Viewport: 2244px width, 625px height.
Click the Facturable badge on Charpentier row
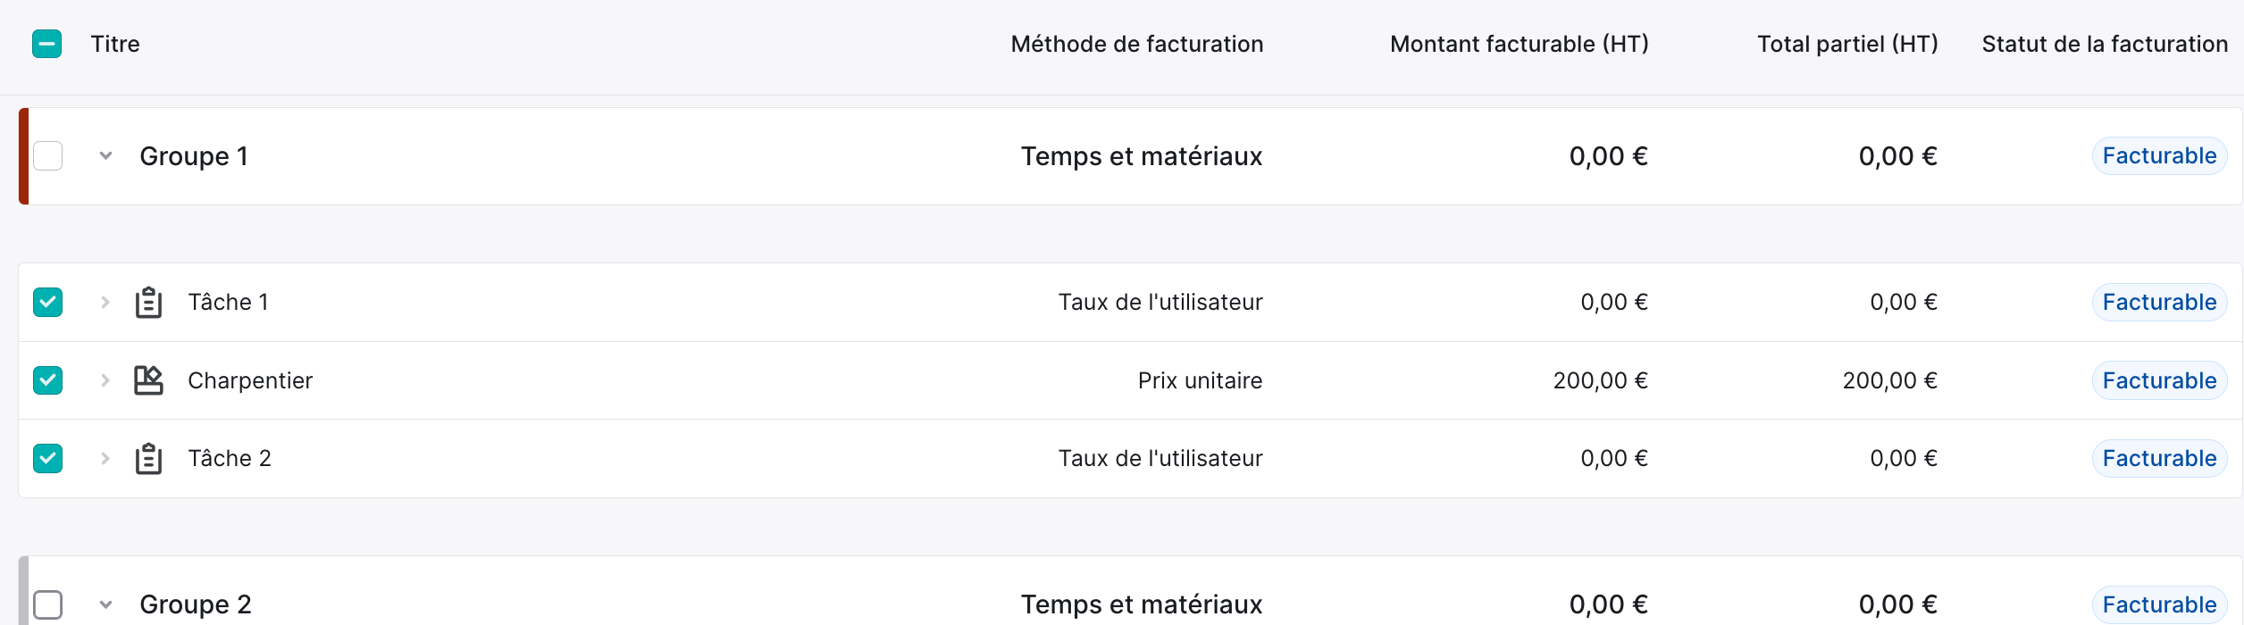[x=2159, y=380]
